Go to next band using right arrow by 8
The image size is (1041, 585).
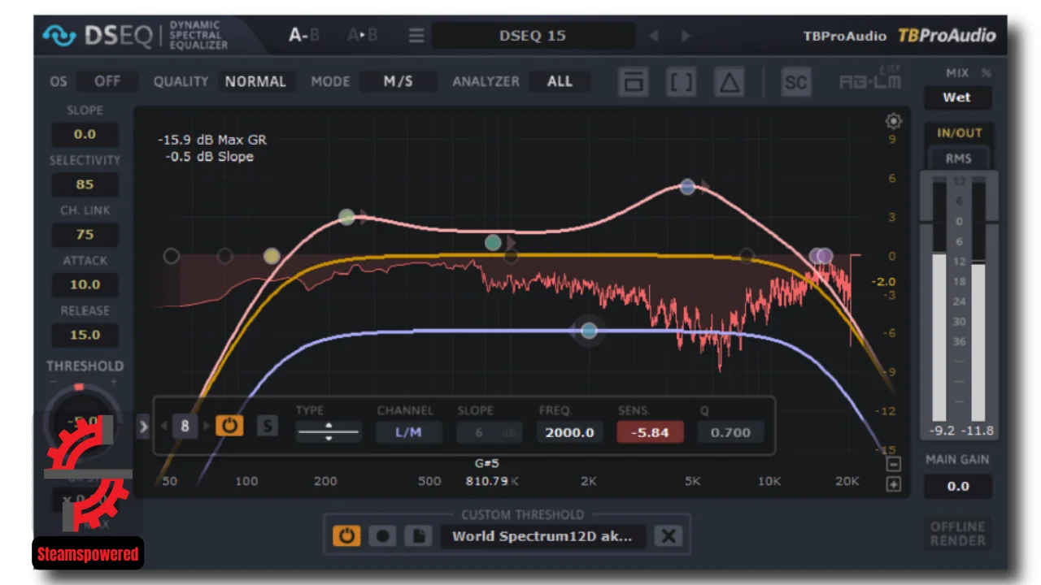click(x=207, y=426)
